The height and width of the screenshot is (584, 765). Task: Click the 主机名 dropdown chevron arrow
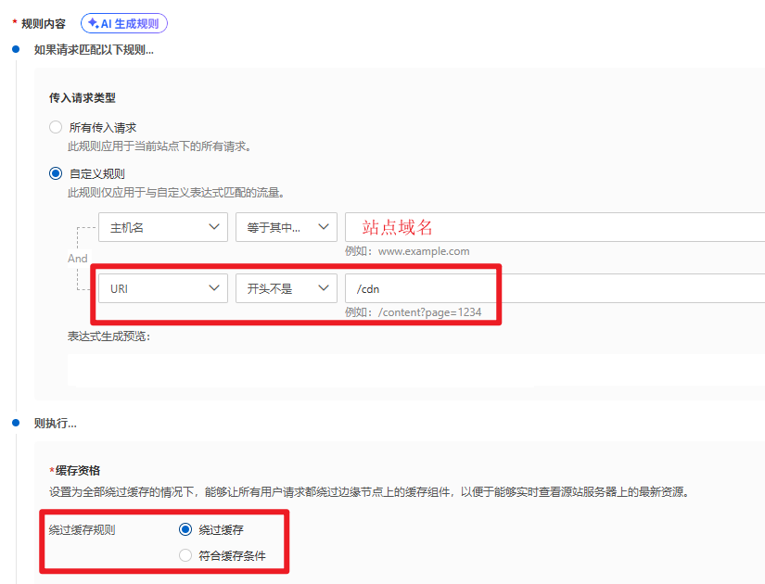213,227
